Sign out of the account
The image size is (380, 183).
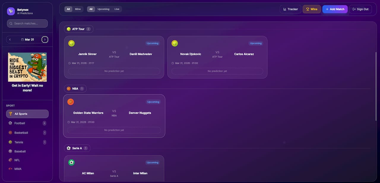click(360, 9)
